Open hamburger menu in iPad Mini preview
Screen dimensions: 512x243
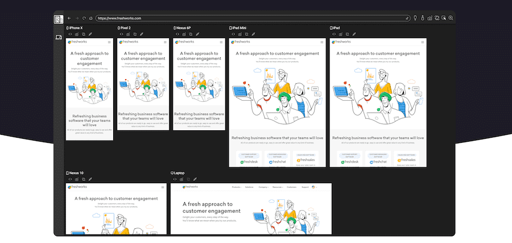point(321,42)
